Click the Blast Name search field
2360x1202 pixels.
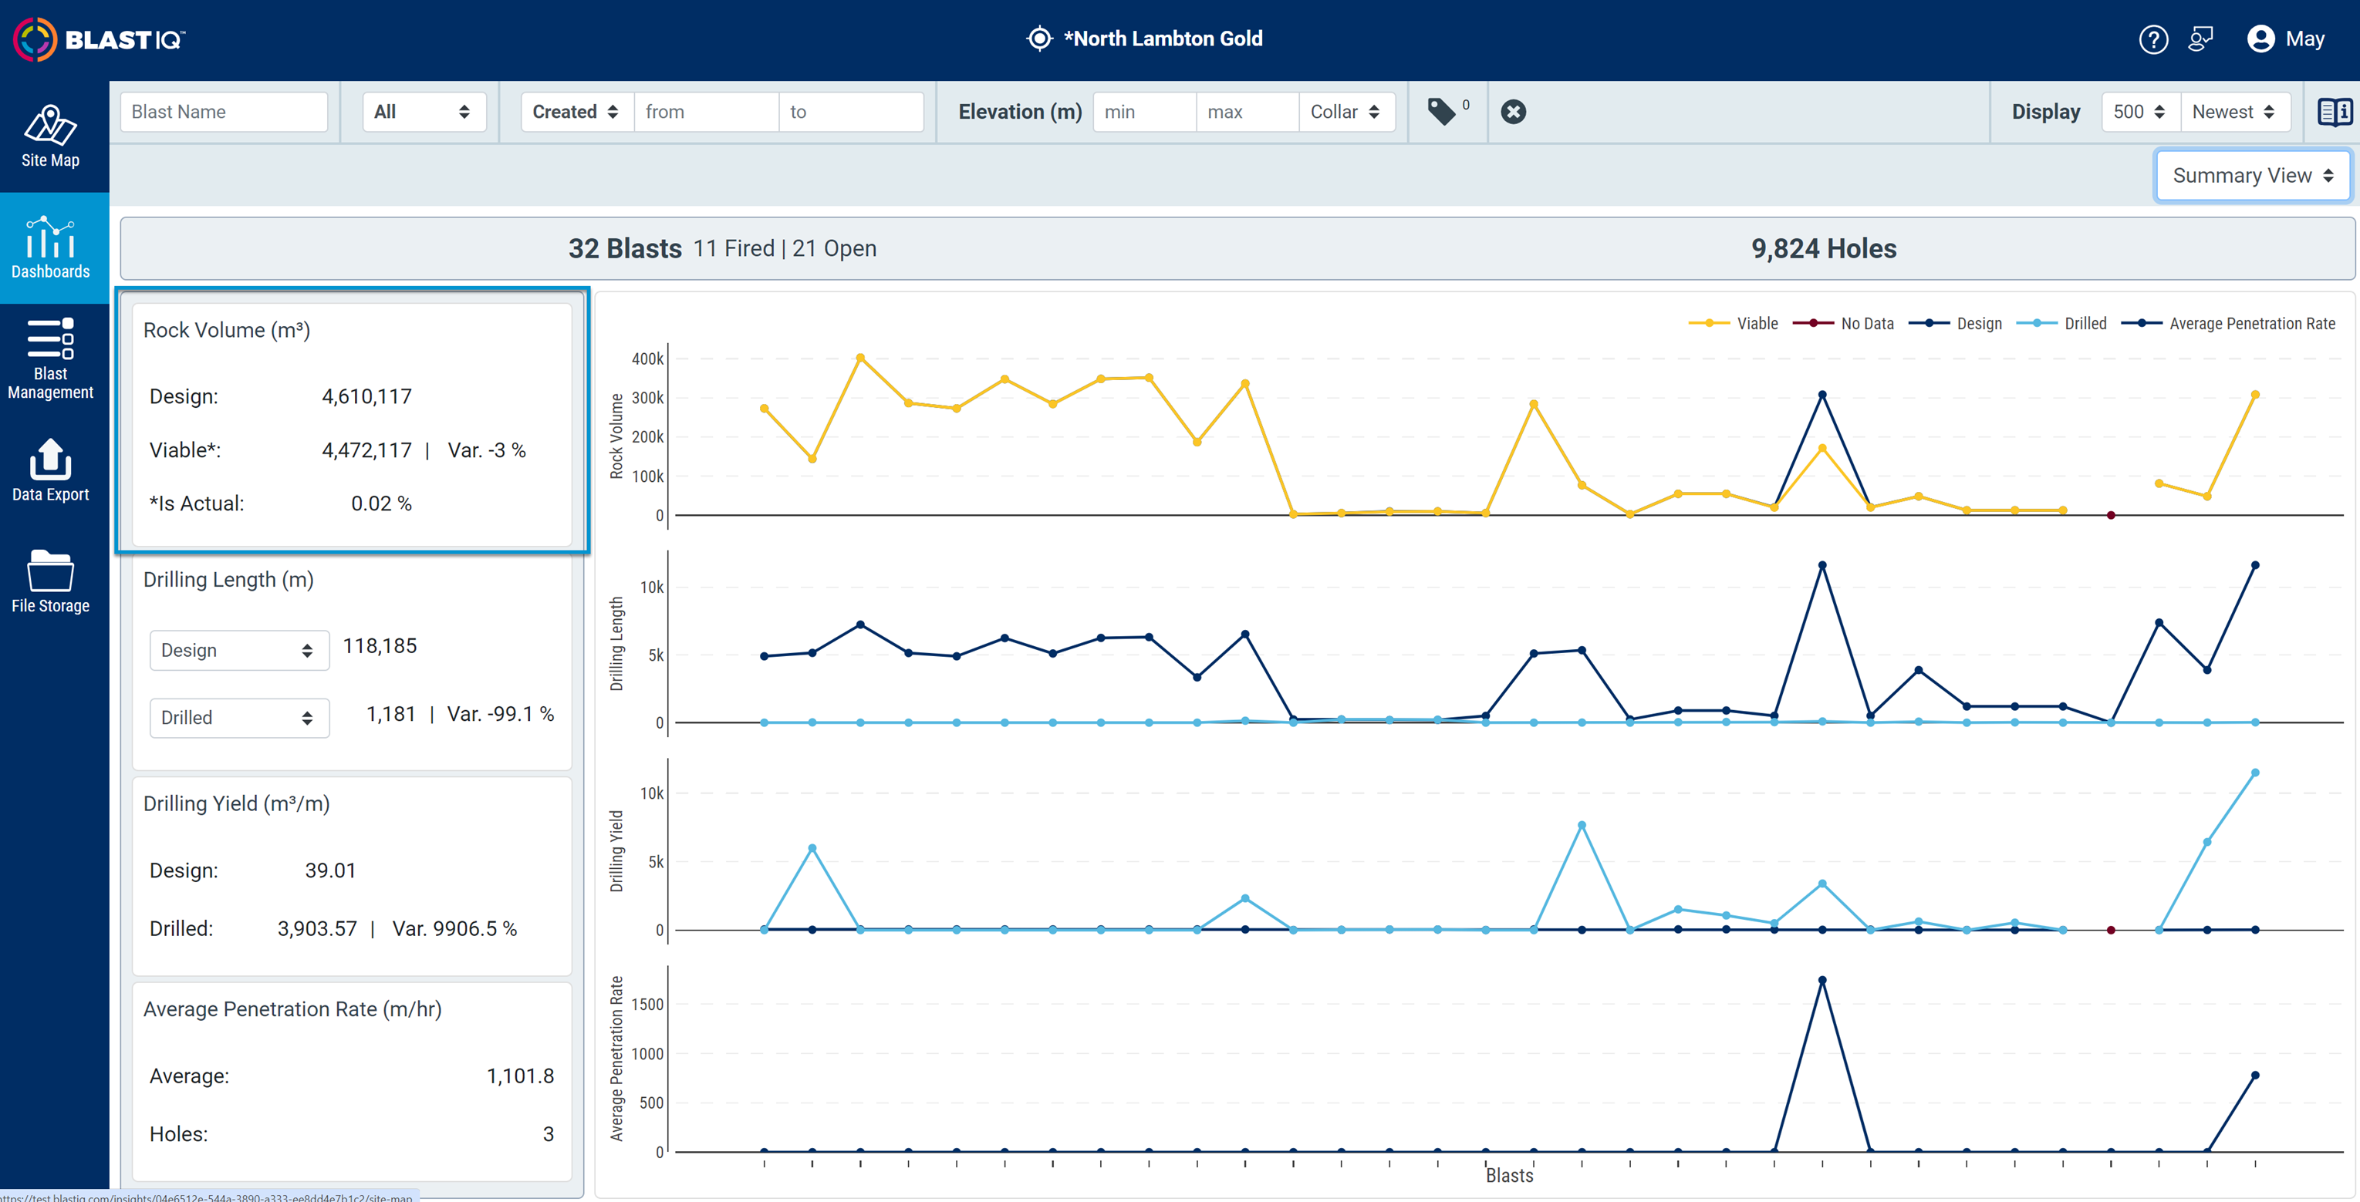[x=224, y=112]
